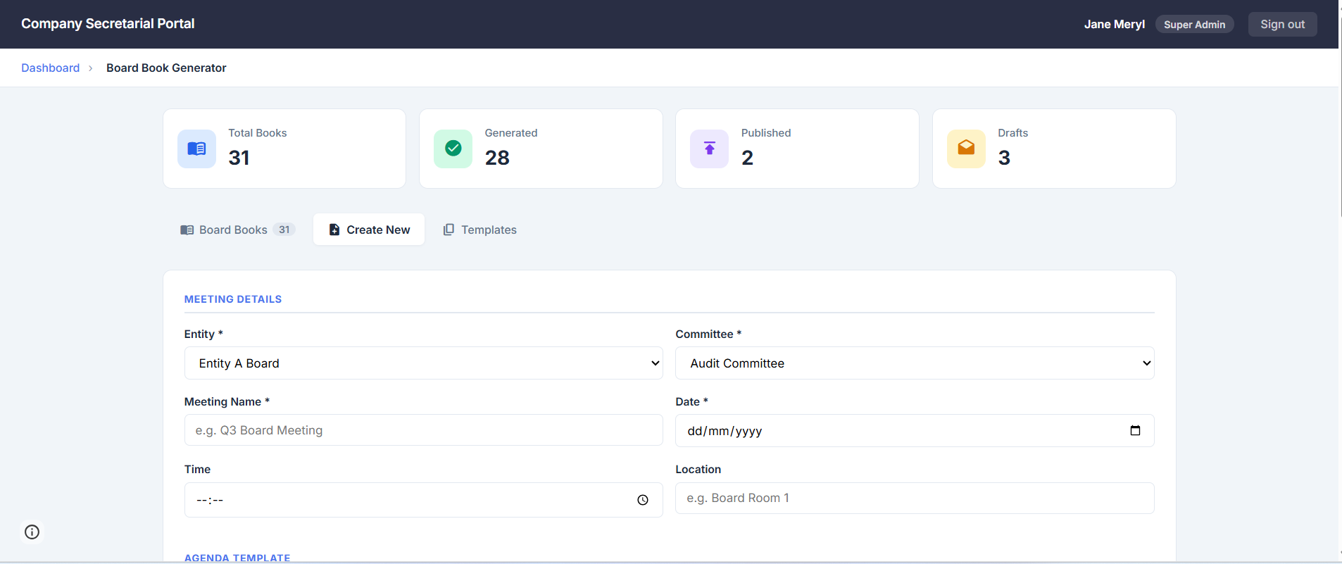The height and width of the screenshot is (564, 1342).
Task: Select the Create New tab
Action: tap(369, 230)
